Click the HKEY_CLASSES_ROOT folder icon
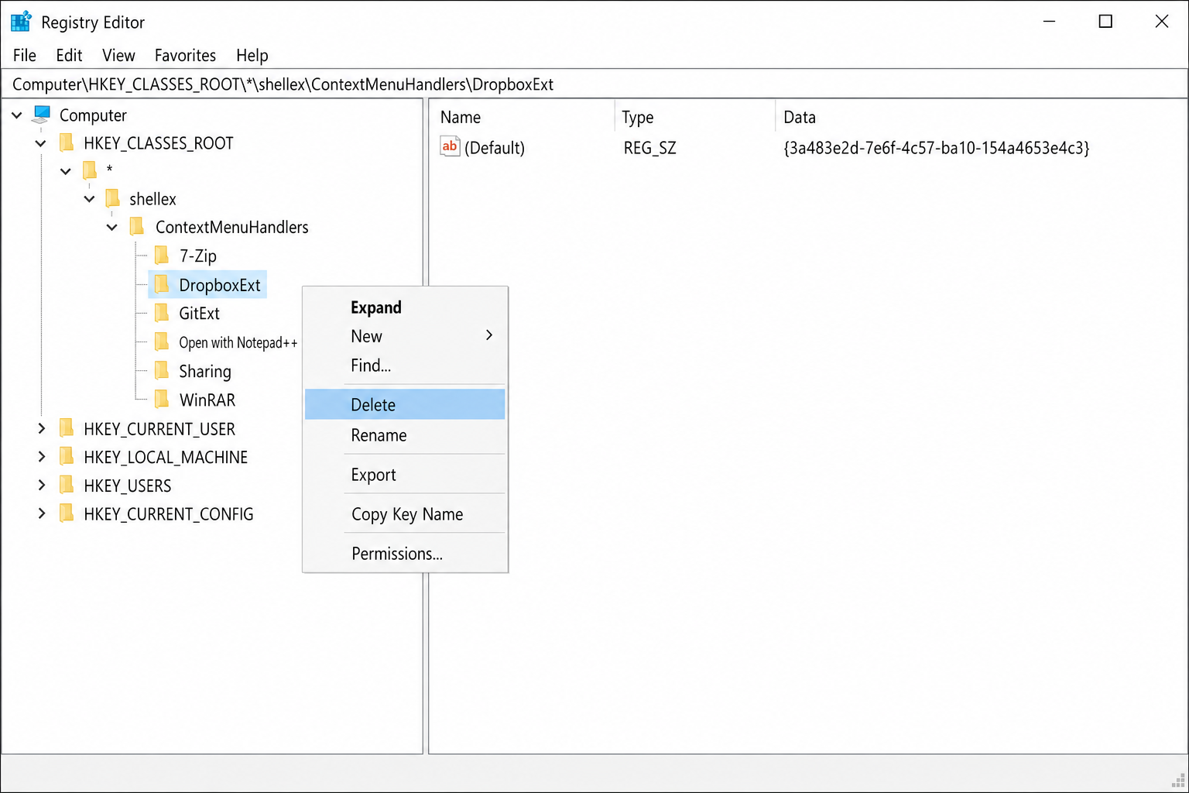 (x=67, y=142)
